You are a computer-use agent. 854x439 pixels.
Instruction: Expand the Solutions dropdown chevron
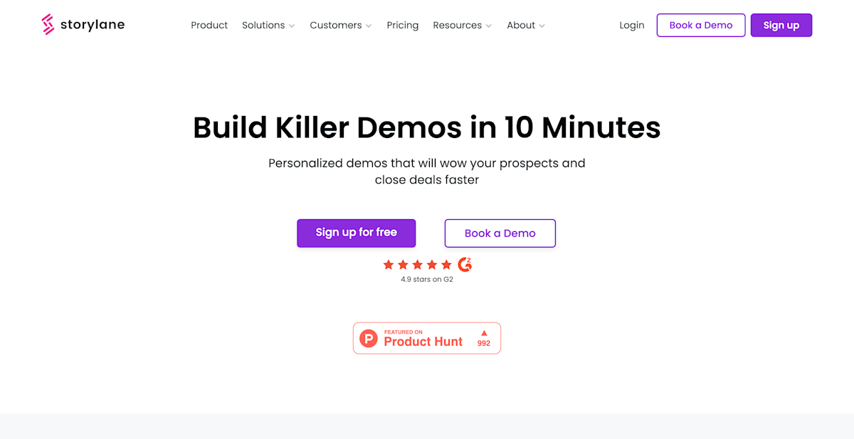click(292, 26)
